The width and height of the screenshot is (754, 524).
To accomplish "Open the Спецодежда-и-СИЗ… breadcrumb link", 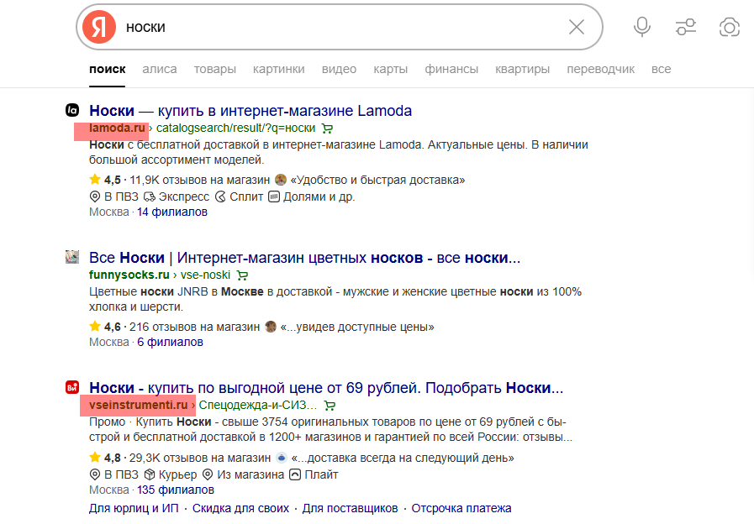I will [x=258, y=405].
